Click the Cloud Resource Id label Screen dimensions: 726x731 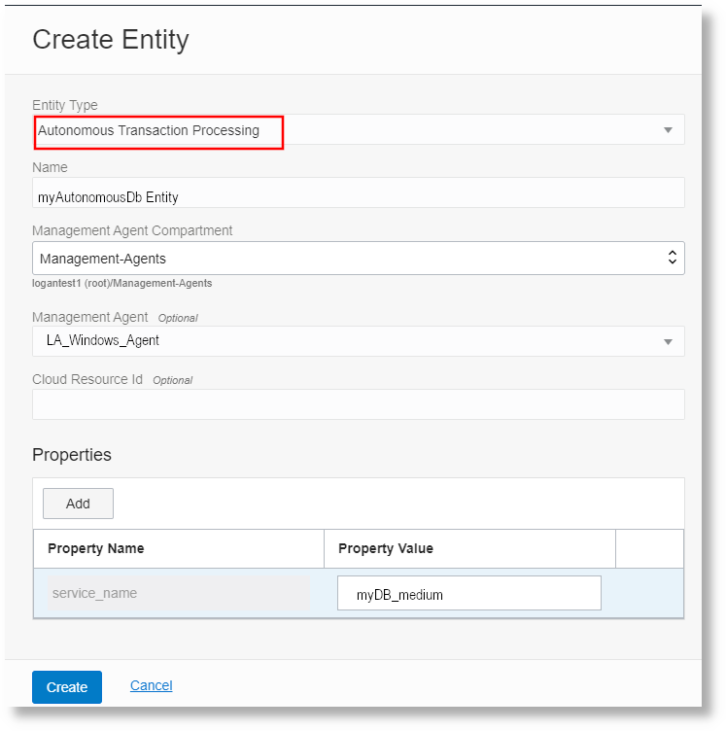[87, 379]
